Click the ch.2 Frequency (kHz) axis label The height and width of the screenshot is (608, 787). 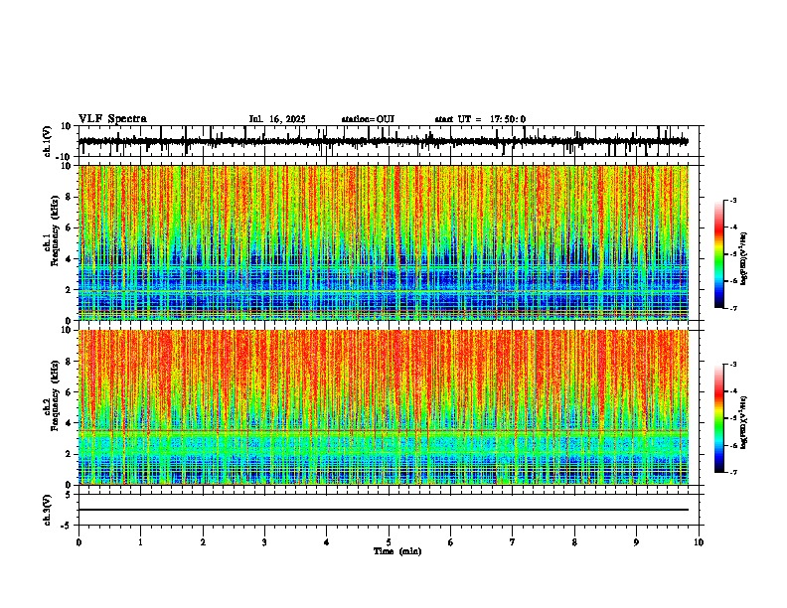(x=51, y=395)
